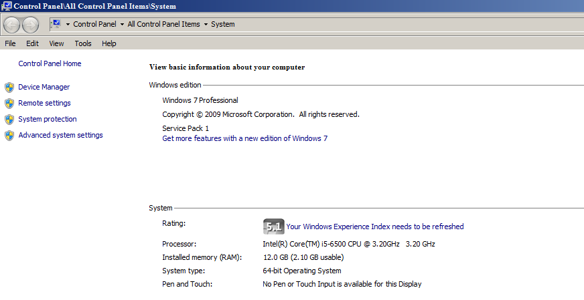Click Windows Experience Index needs refreshed link
The height and width of the screenshot is (300, 584).
374,227
